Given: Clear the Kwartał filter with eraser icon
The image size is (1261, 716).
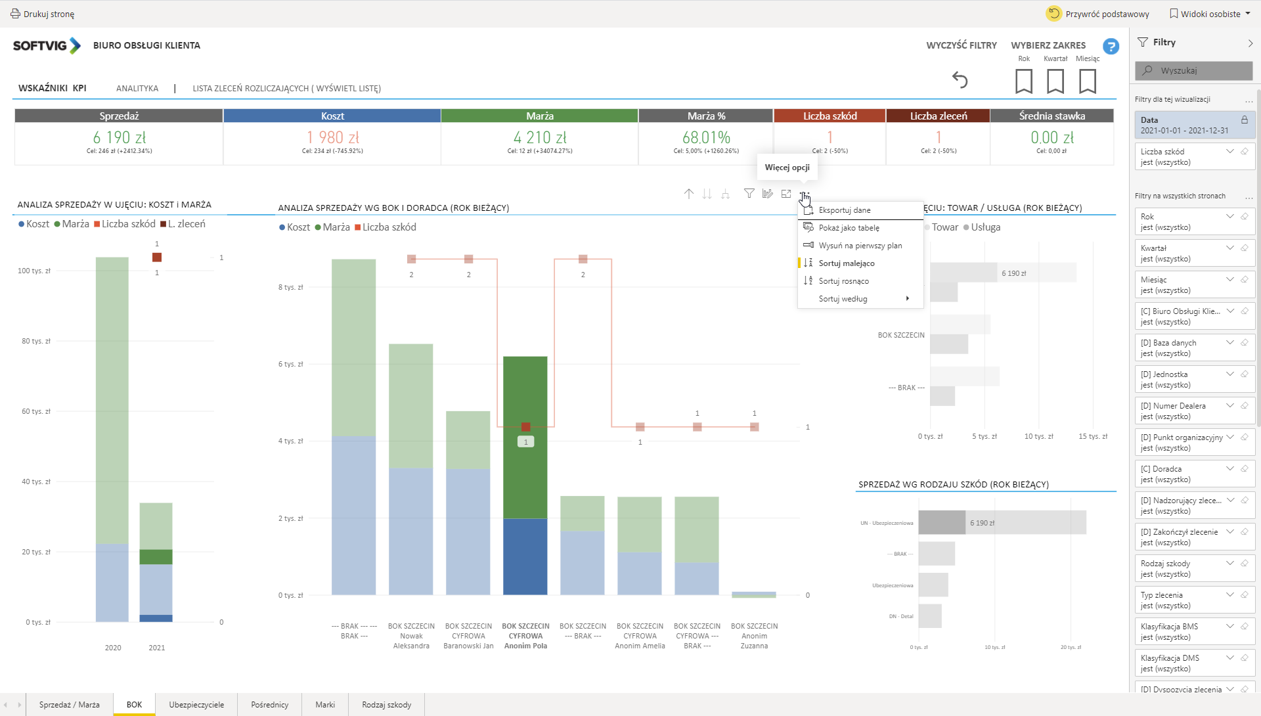Looking at the screenshot, I should coord(1245,248).
